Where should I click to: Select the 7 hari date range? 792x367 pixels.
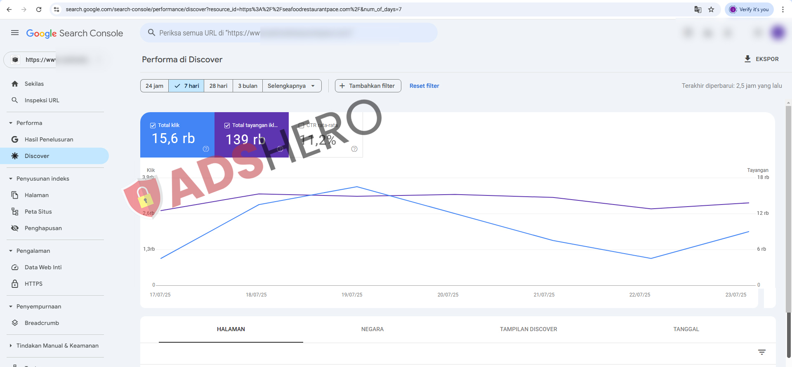pos(186,86)
